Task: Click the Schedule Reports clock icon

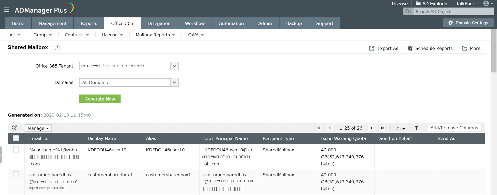Action: click(x=410, y=48)
